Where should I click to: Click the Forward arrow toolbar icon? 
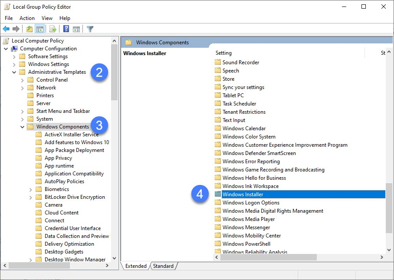coord(16,29)
